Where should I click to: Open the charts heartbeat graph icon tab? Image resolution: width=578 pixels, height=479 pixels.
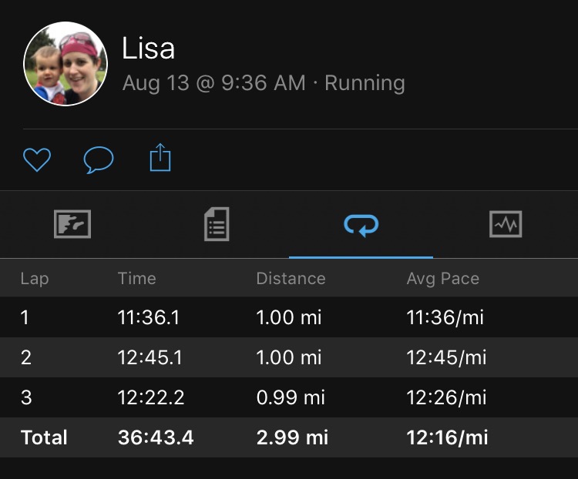[506, 224]
